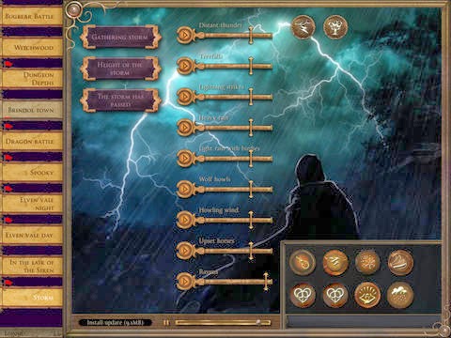Open the Bugbear Battle soundset
This screenshot has width=451, height=338.
[x=31, y=16]
